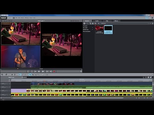Jump to range start button

[x=35, y=72]
